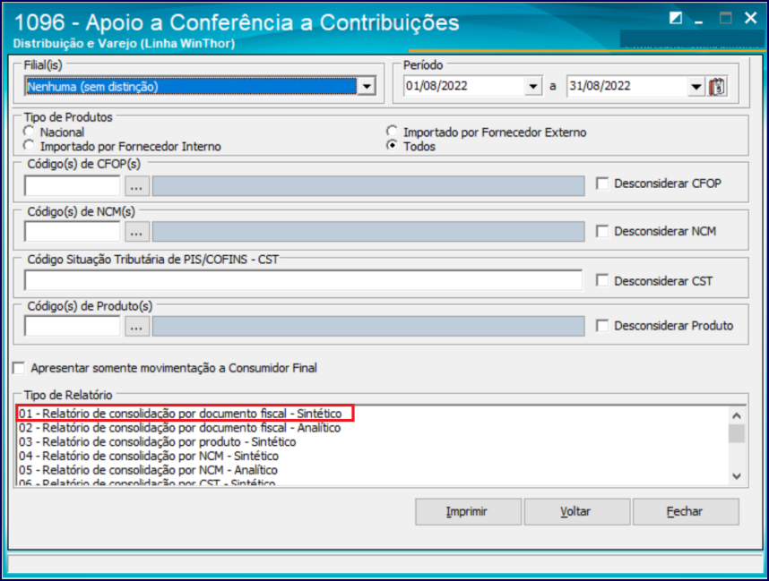Open product code search ellipsis button

tap(136, 326)
